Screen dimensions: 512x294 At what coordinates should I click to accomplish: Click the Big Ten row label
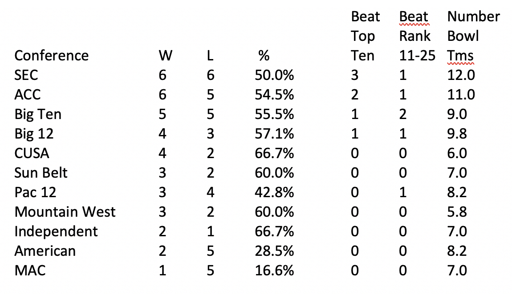coord(38,114)
